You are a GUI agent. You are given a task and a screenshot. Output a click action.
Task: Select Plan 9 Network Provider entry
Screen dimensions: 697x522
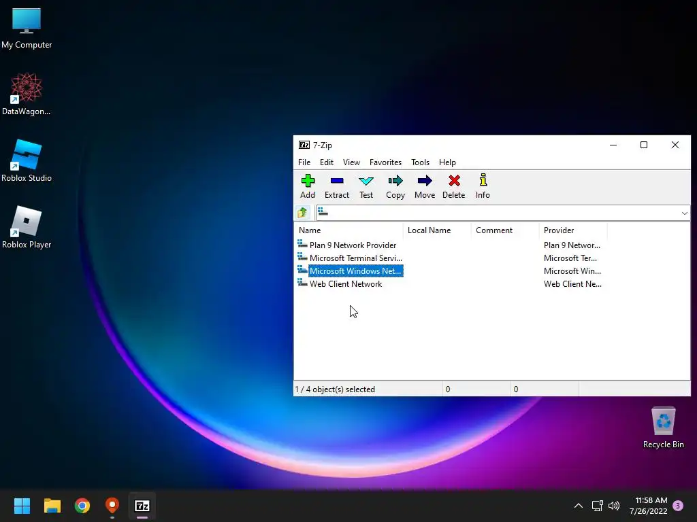[353, 245]
